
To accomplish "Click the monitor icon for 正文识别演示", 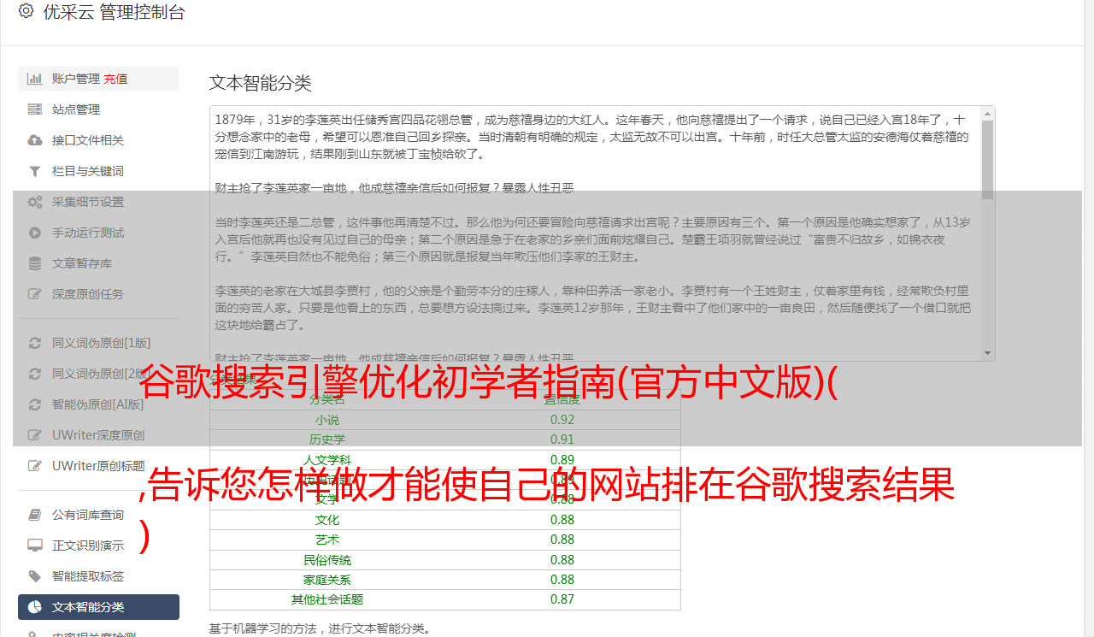I will 35,546.
